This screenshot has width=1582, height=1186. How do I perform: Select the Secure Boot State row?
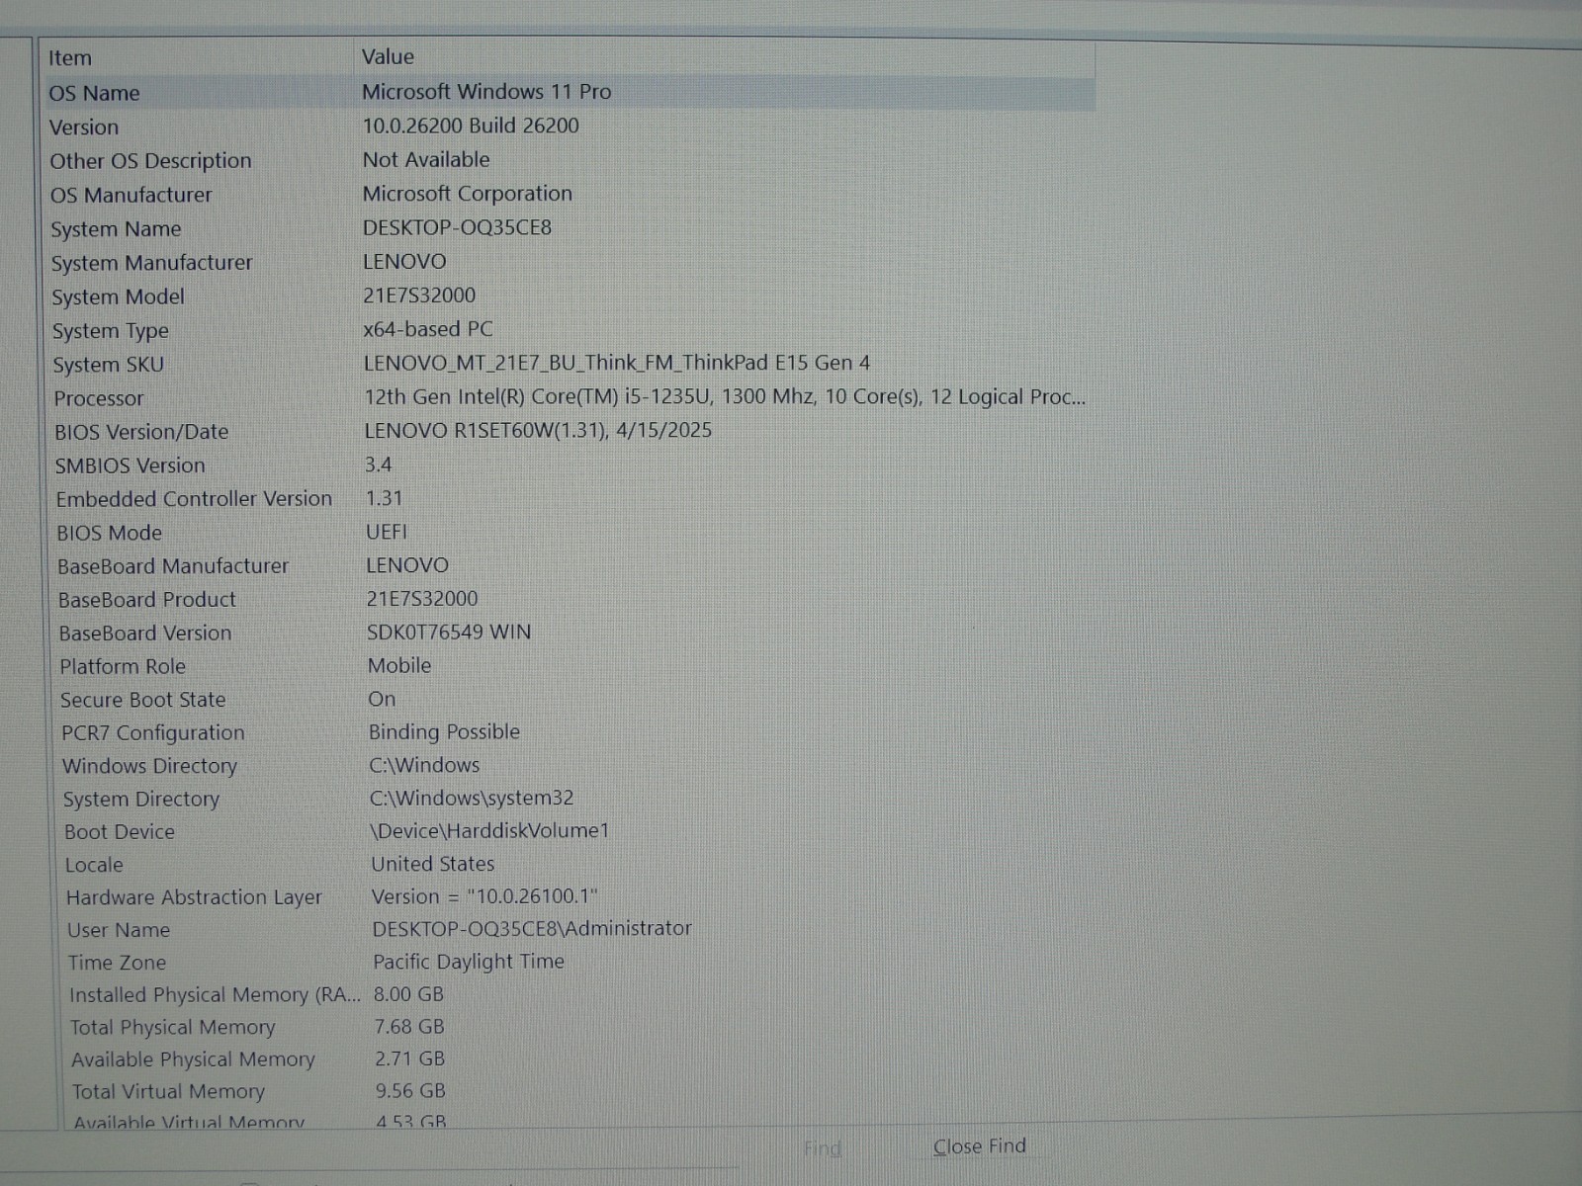143,700
